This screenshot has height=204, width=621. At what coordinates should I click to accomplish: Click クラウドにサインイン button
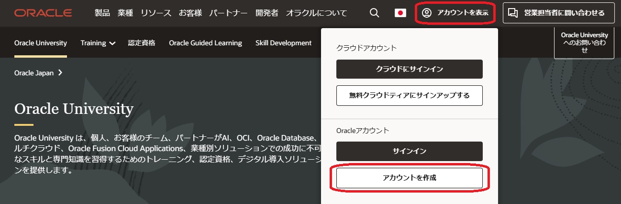(410, 69)
